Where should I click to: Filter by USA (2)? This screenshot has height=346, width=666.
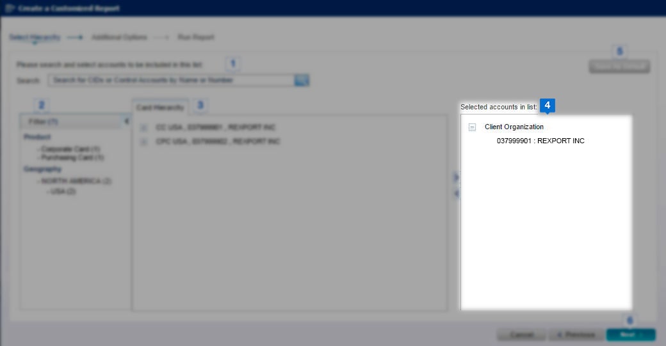click(63, 191)
